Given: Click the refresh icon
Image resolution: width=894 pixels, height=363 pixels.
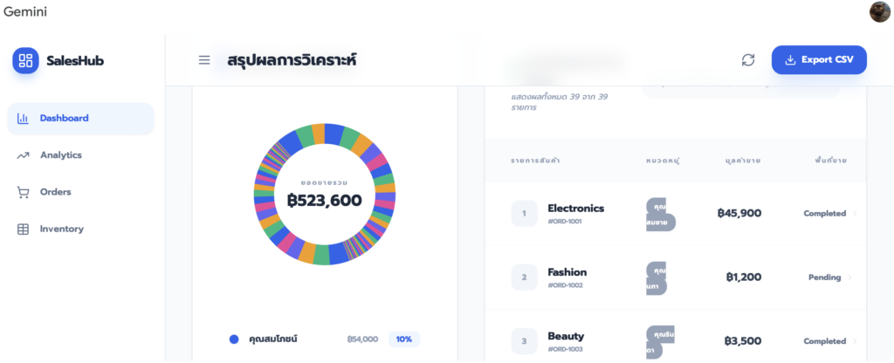Looking at the screenshot, I should (748, 60).
